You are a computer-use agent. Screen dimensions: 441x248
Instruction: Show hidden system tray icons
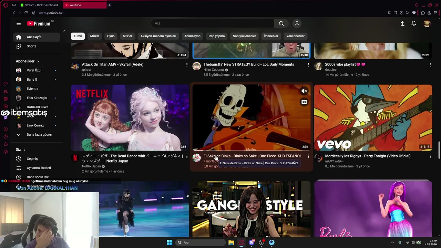(392, 242)
